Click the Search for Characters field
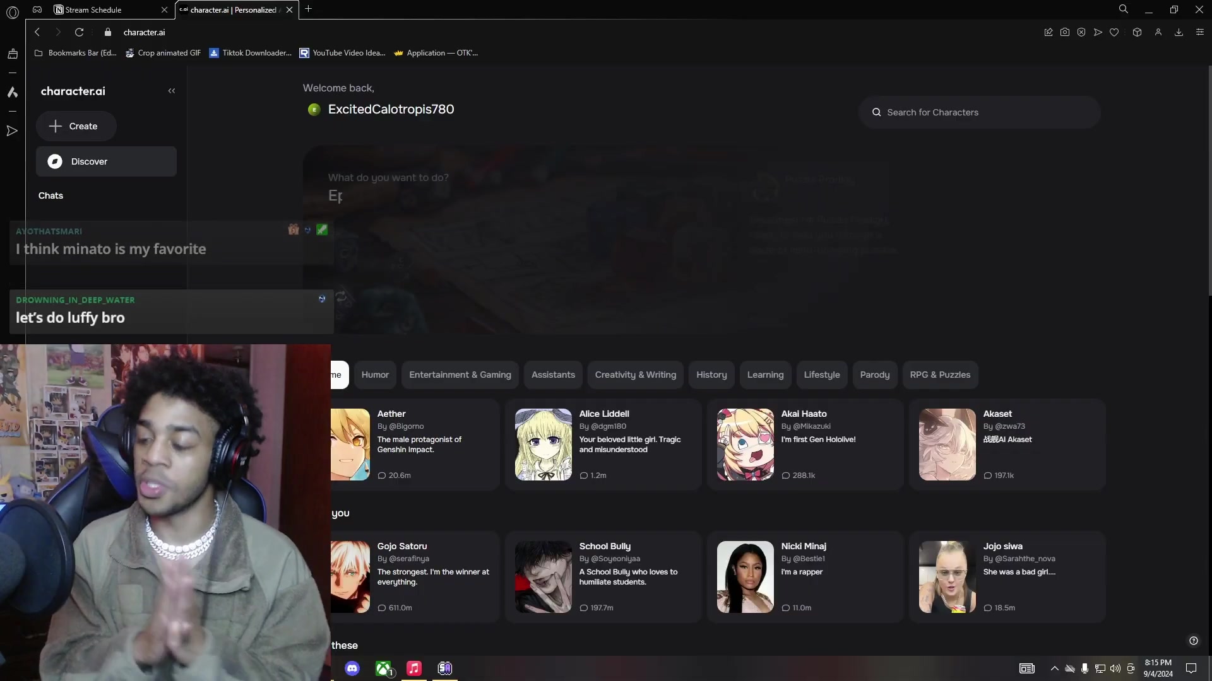The width and height of the screenshot is (1212, 681). coord(979,112)
